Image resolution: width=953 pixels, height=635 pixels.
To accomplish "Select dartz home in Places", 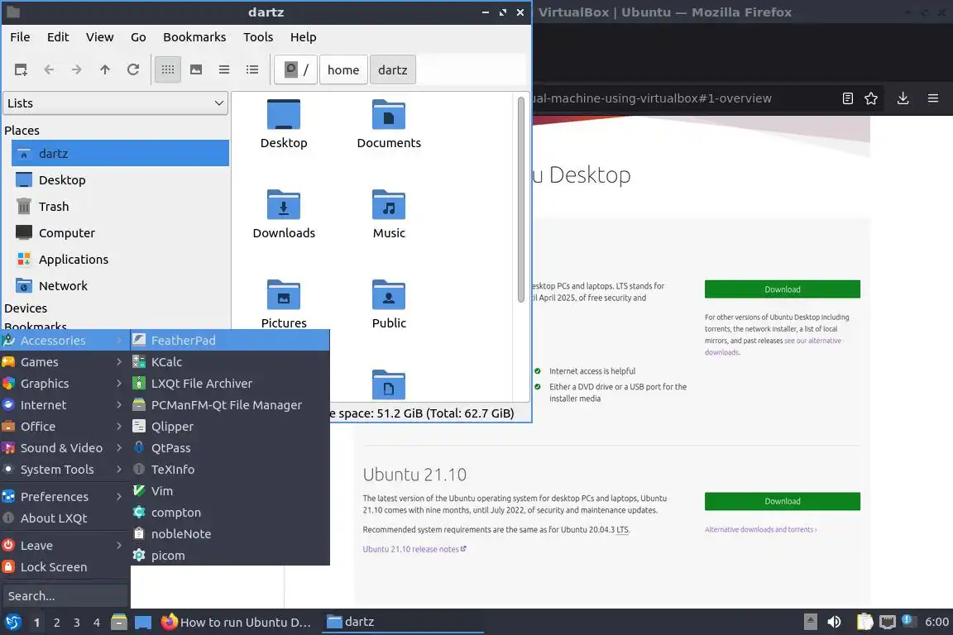I will [x=120, y=153].
